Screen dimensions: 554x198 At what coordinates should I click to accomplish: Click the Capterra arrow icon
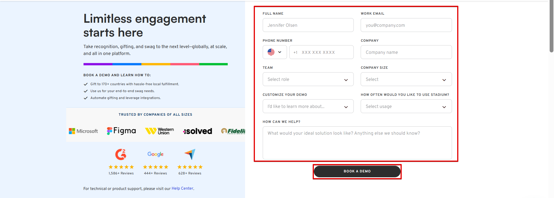190,154
